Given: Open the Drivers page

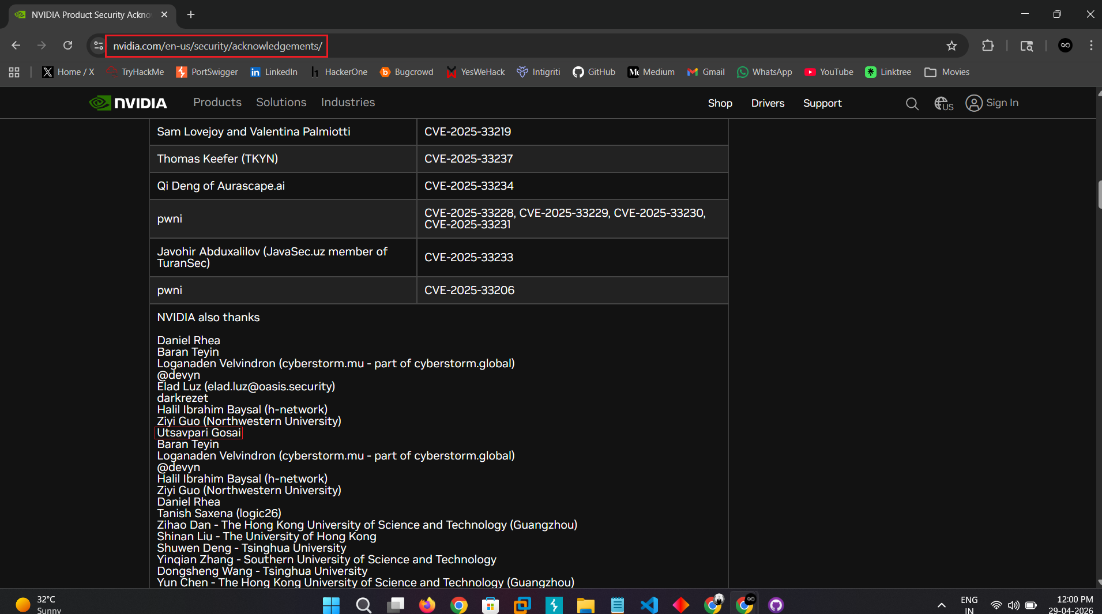Looking at the screenshot, I should [x=768, y=103].
